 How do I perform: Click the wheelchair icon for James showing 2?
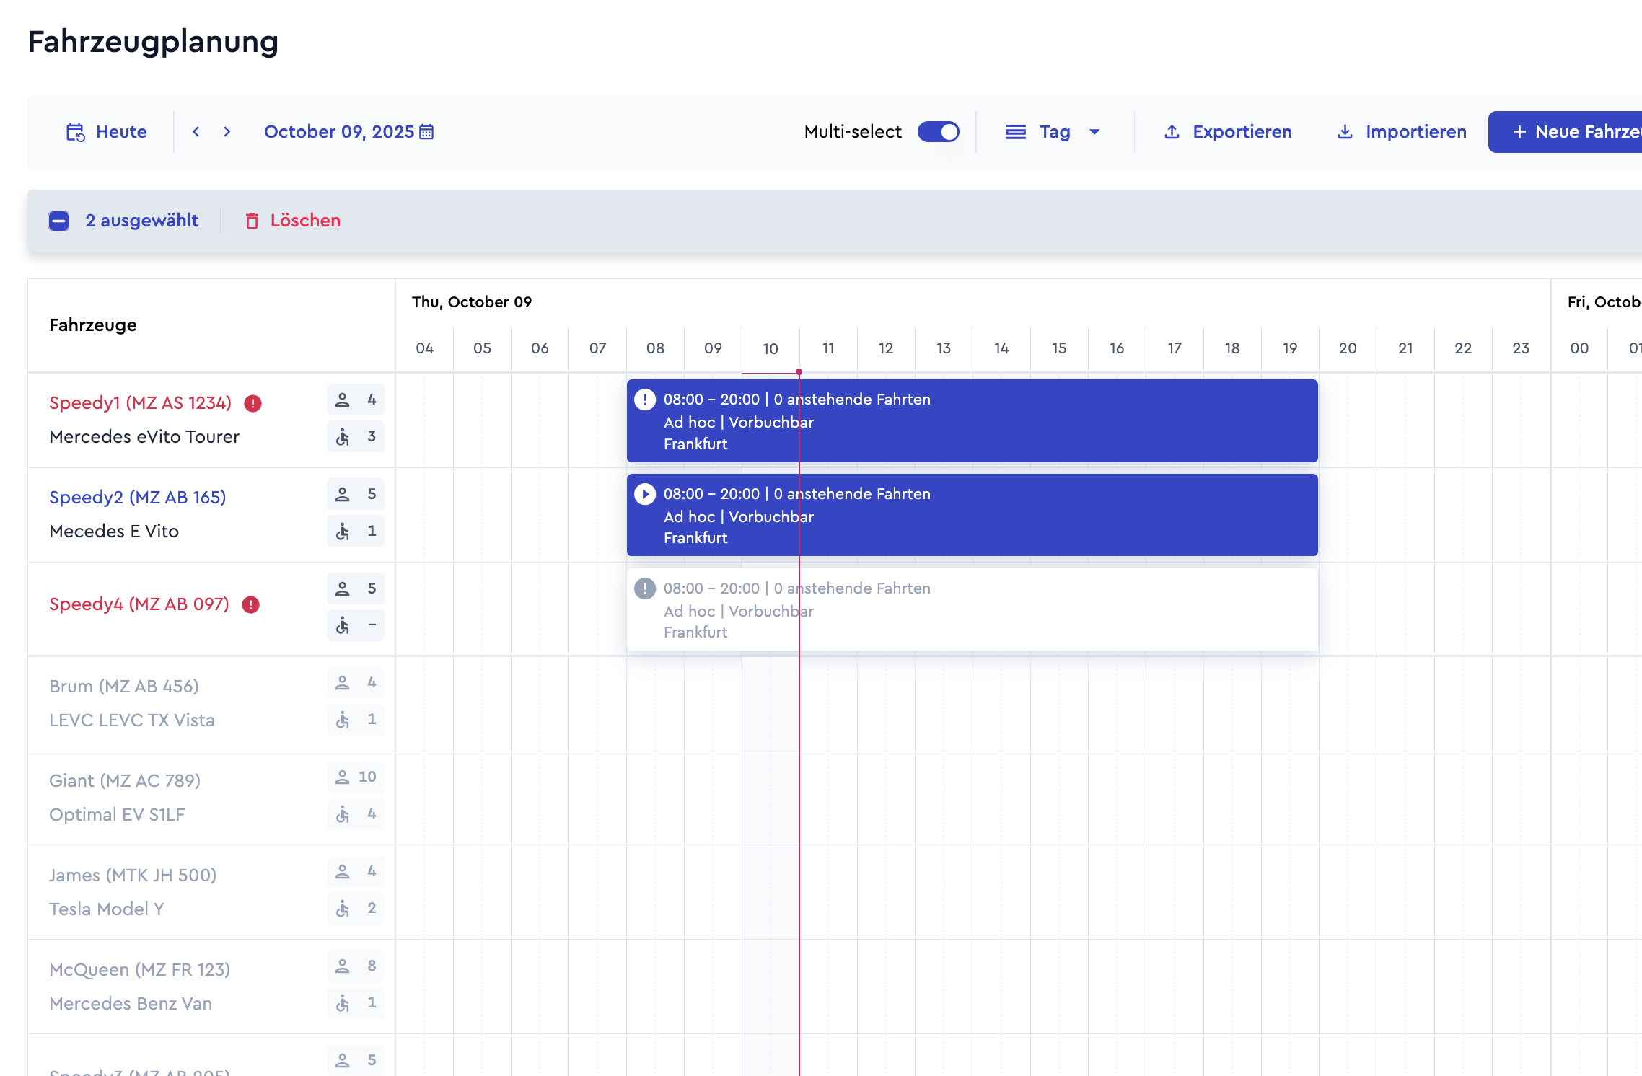[343, 909]
